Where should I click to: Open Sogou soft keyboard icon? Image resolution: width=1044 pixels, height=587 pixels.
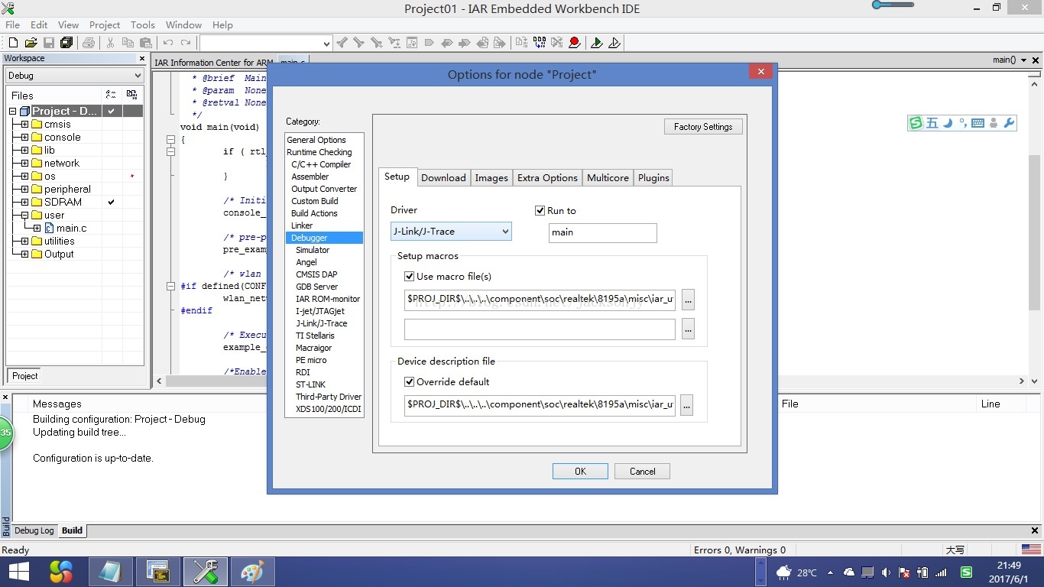(x=978, y=123)
